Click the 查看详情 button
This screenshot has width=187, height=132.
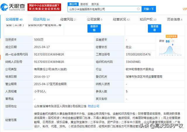[94, 28]
